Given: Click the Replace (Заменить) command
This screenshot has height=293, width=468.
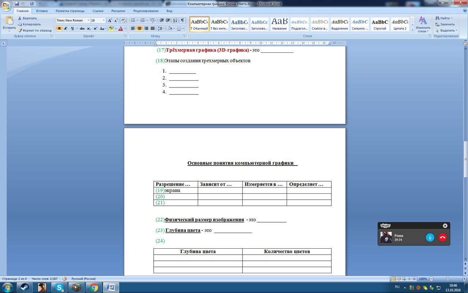Looking at the screenshot, I should [445, 24].
